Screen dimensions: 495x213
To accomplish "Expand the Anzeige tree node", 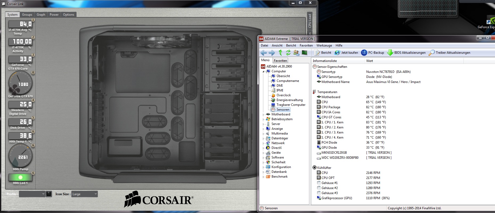I will point(264,129).
